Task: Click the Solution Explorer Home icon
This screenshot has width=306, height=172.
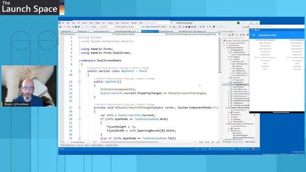Action: 229,35
